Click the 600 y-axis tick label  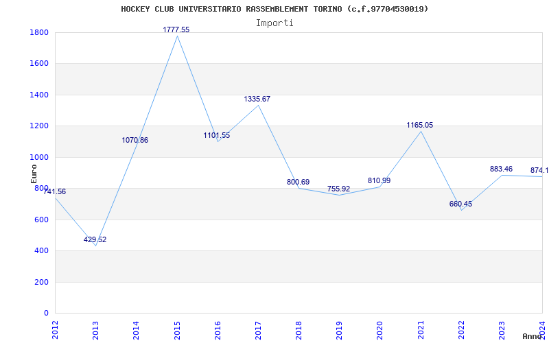point(41,220)
